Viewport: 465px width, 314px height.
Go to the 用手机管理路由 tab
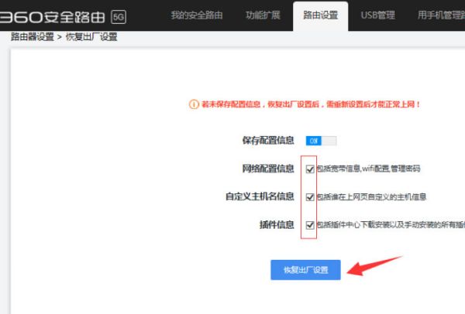click(441, 15)
